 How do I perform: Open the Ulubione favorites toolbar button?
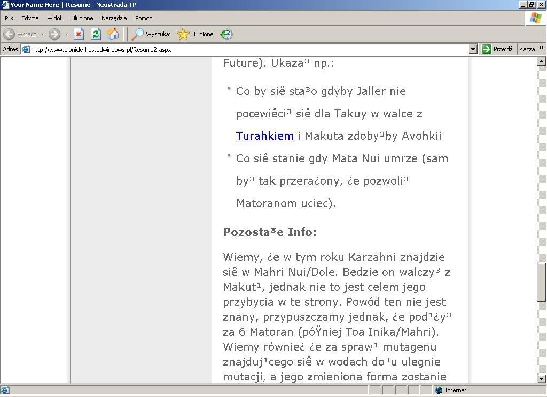[x=195, y=34]
